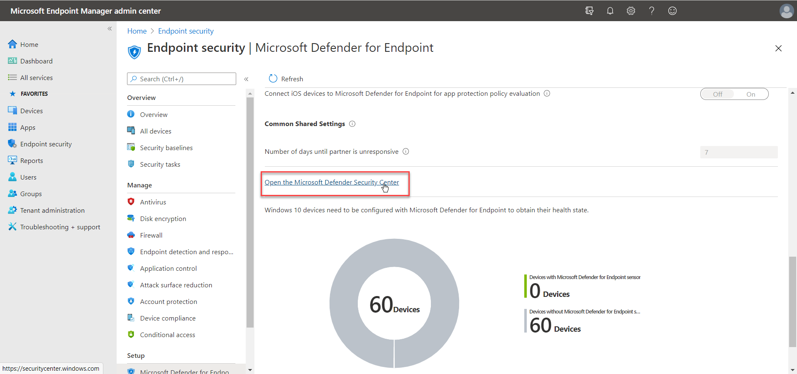
Task: Click the All services list icon
Action: [12, 78]
